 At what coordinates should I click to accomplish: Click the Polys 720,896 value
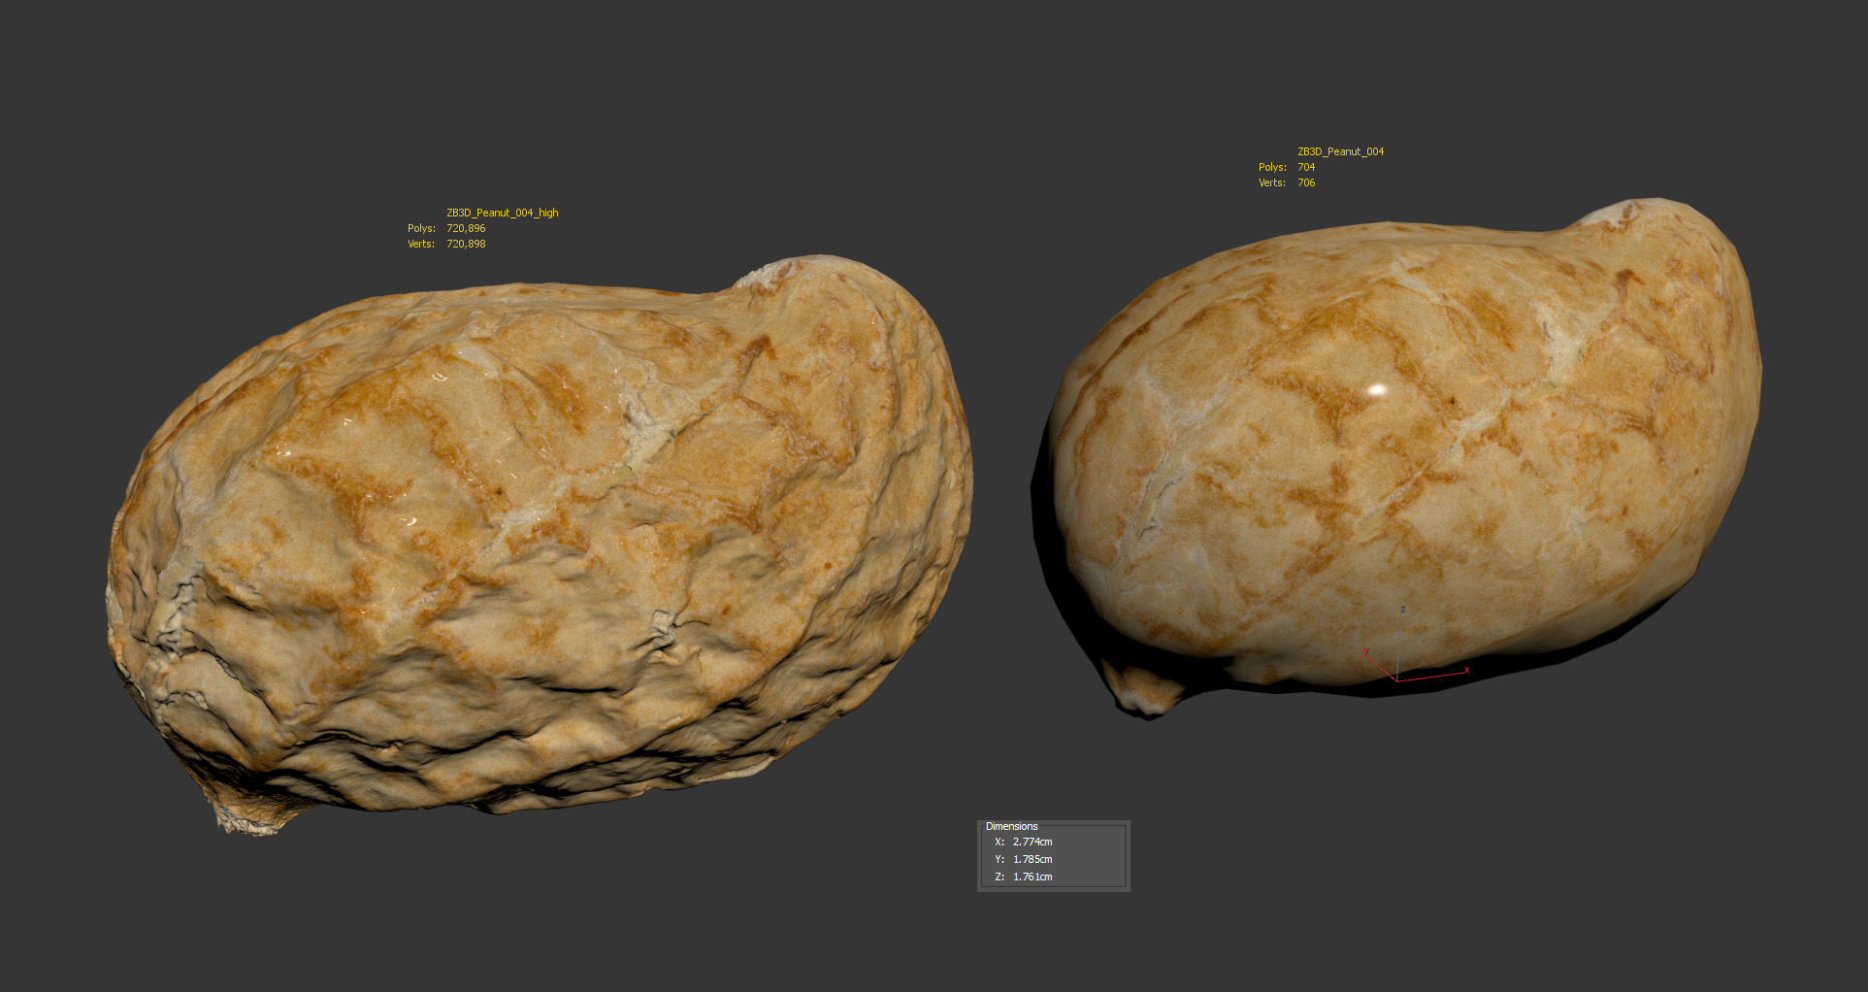click(466, 228)
